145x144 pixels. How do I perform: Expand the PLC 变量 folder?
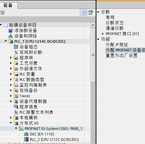tap(11, 74)
